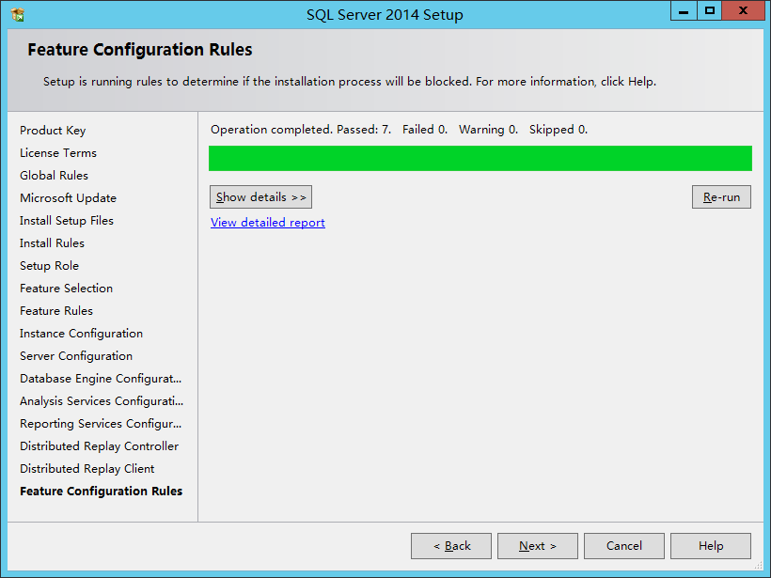This screenshot has height=578, width=771.
Task: Select Feature Rules step in sidebar
Action: tap(56, 311)
